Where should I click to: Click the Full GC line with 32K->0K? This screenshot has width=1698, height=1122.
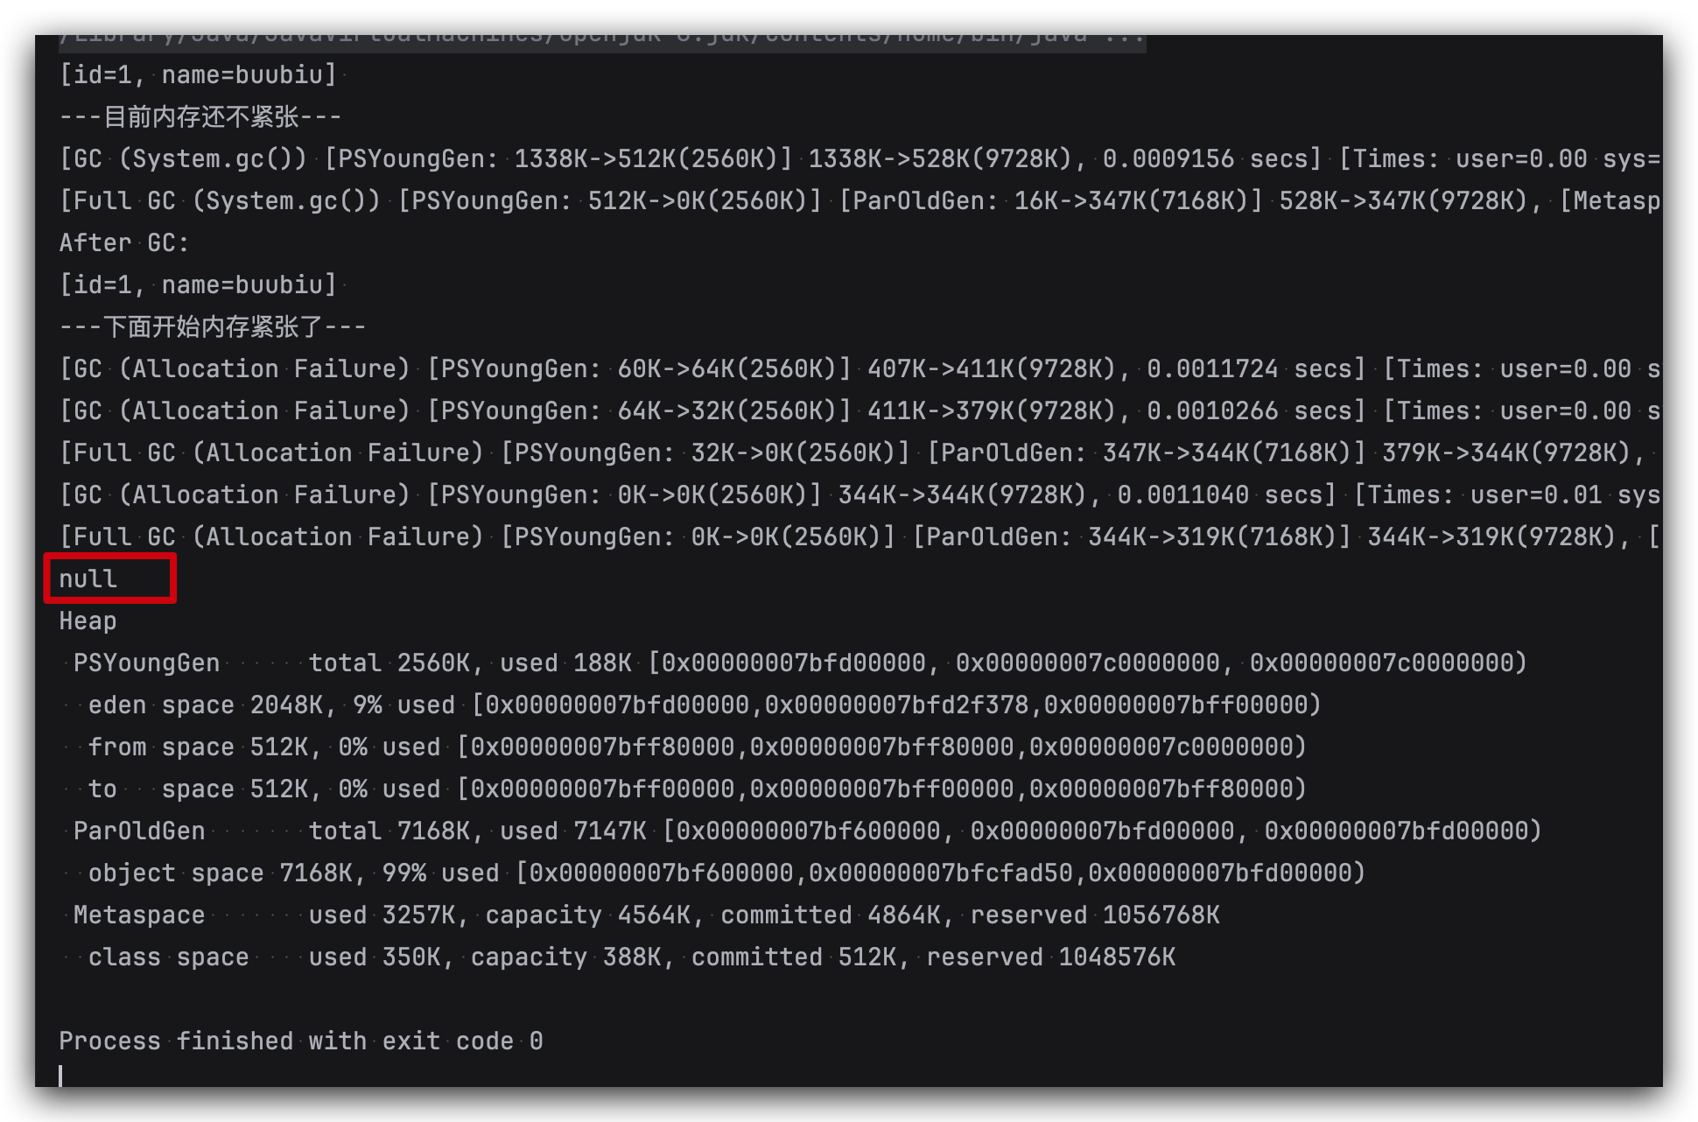coord(858,453)
